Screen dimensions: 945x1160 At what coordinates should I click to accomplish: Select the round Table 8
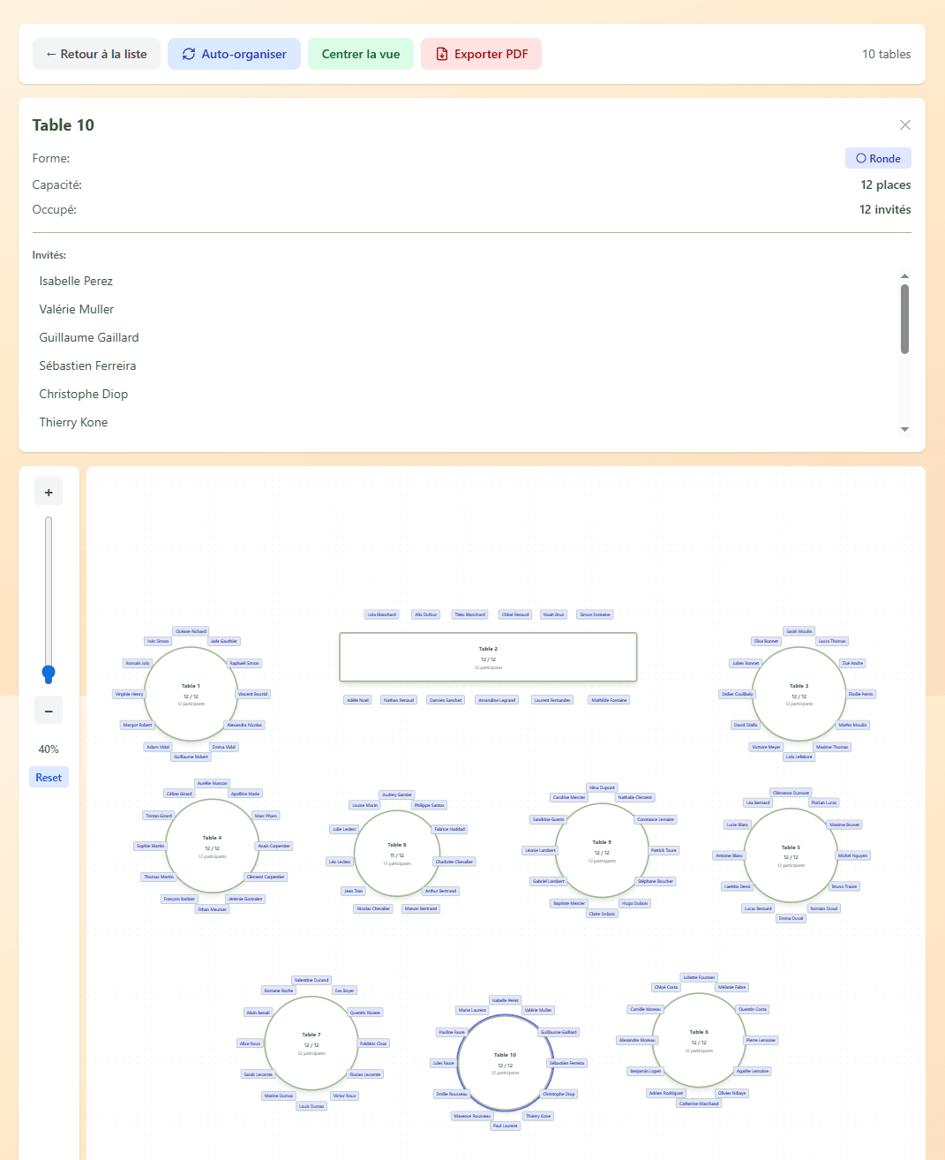point(397,853)
